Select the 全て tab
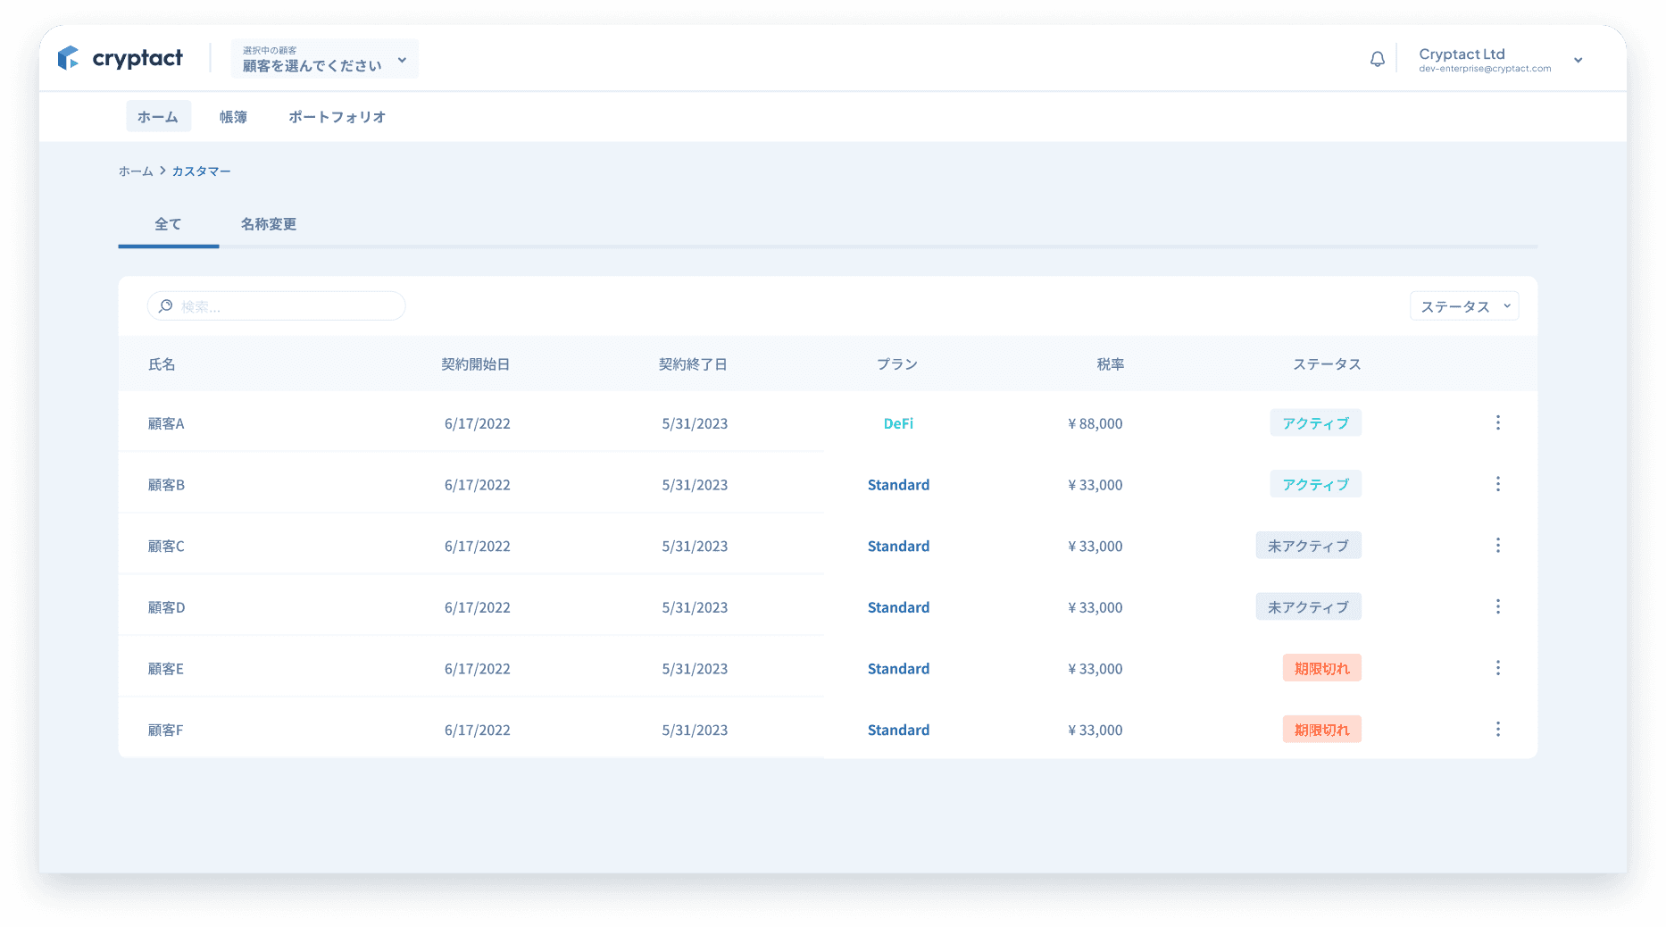 click(x=168, y=224)
